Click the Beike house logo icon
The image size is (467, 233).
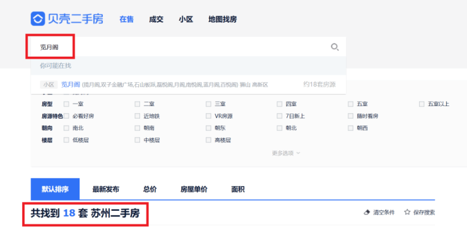(x=38, y=19)
